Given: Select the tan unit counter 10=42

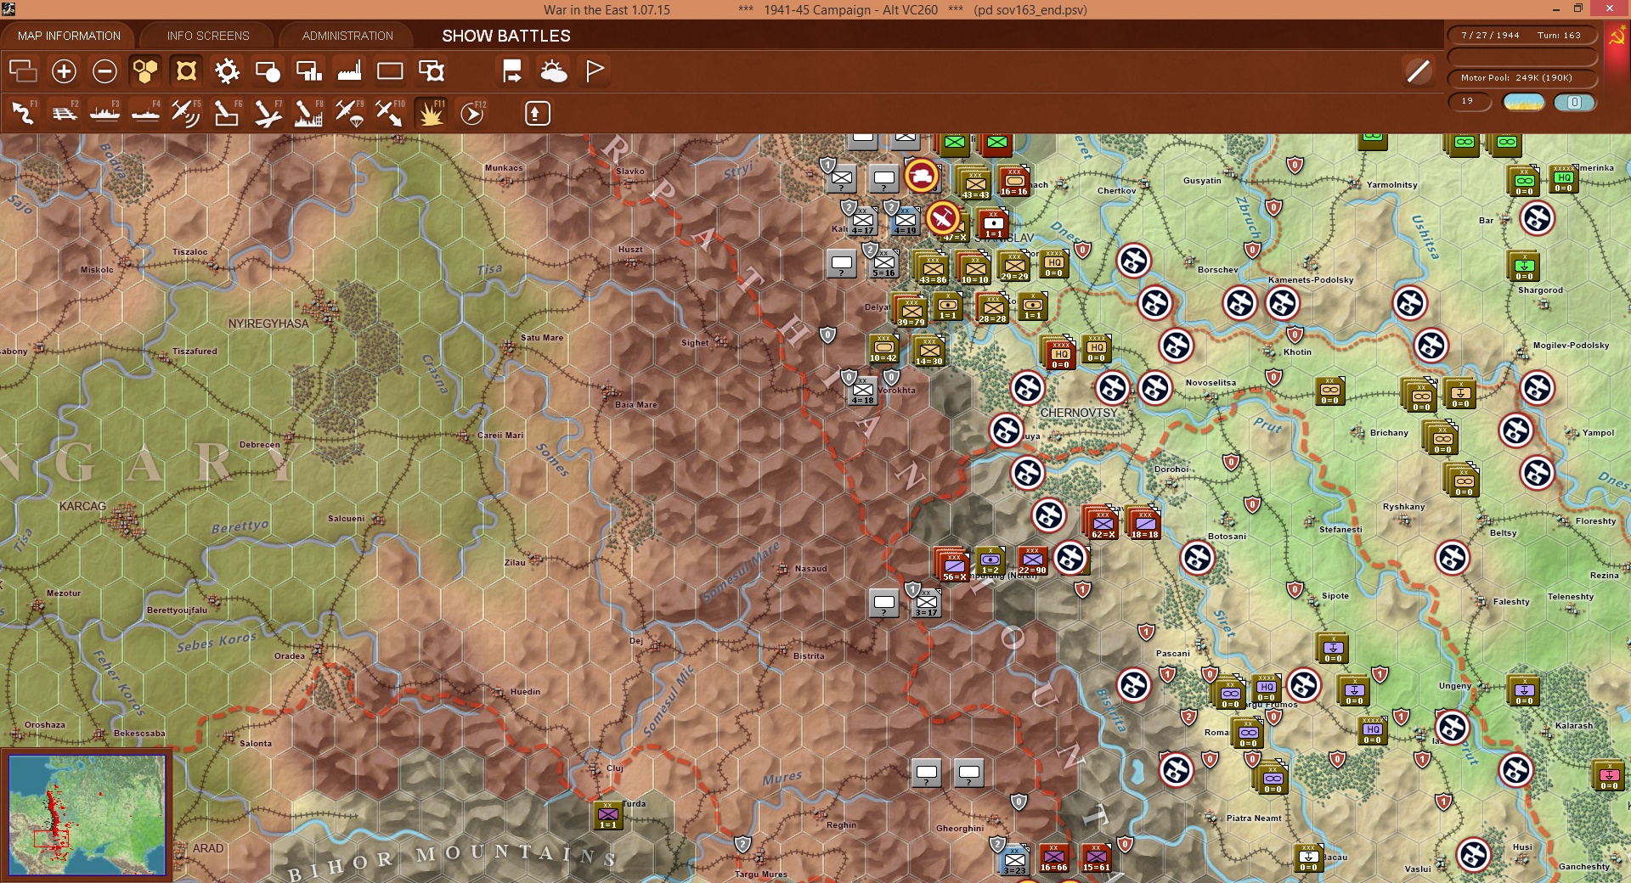Looking at the screenshot, I should pyautogui.click(x=883, y=349).
